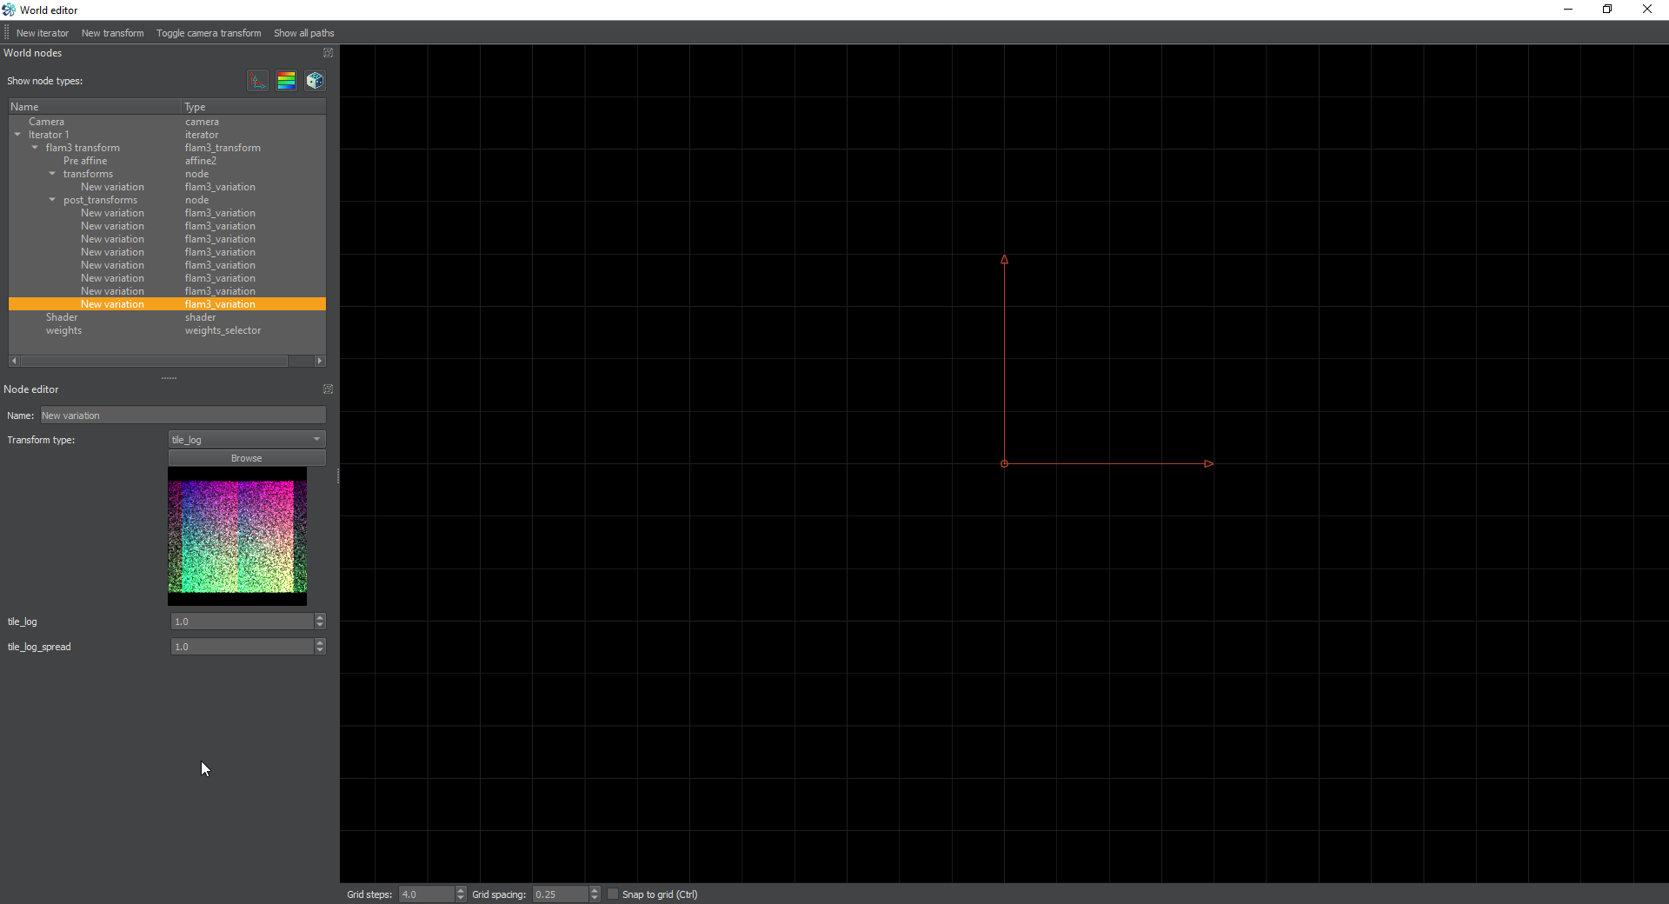Enable Snap to grid checkbox

[613, 894]
